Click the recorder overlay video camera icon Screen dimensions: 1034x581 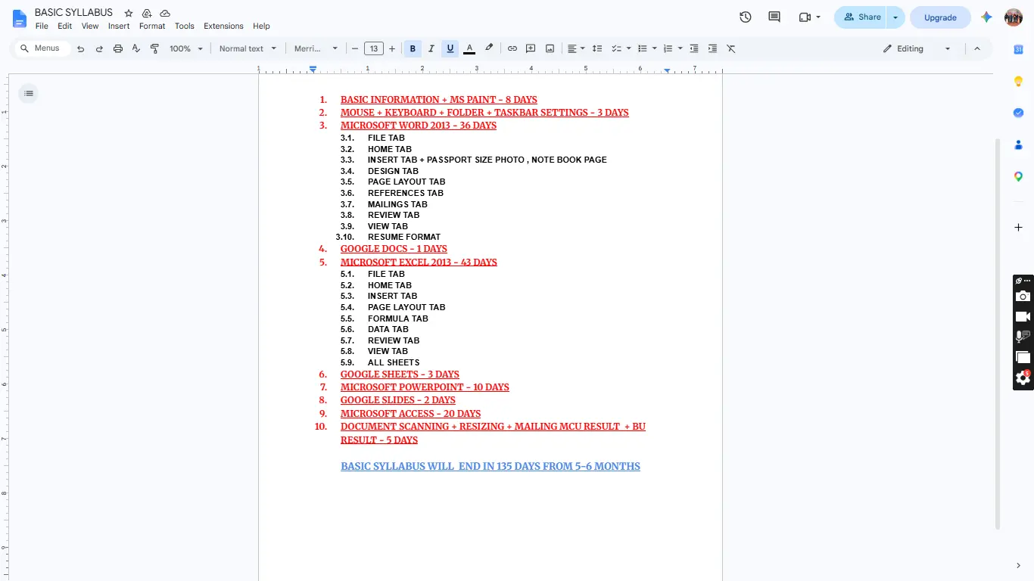pyautogui.click(x=1023, y=316)
